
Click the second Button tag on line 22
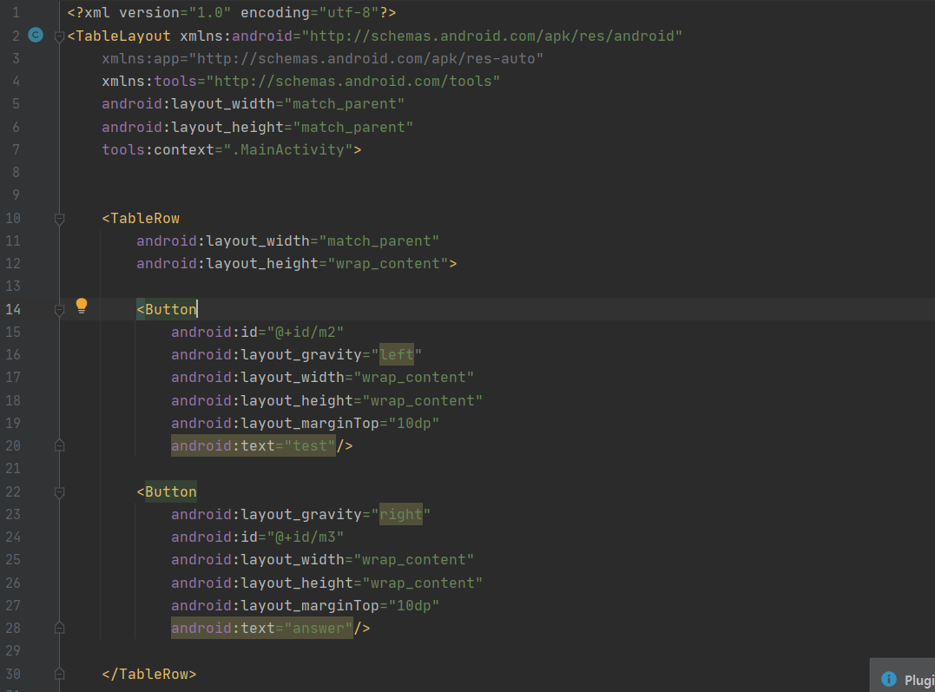coord(167,491)
